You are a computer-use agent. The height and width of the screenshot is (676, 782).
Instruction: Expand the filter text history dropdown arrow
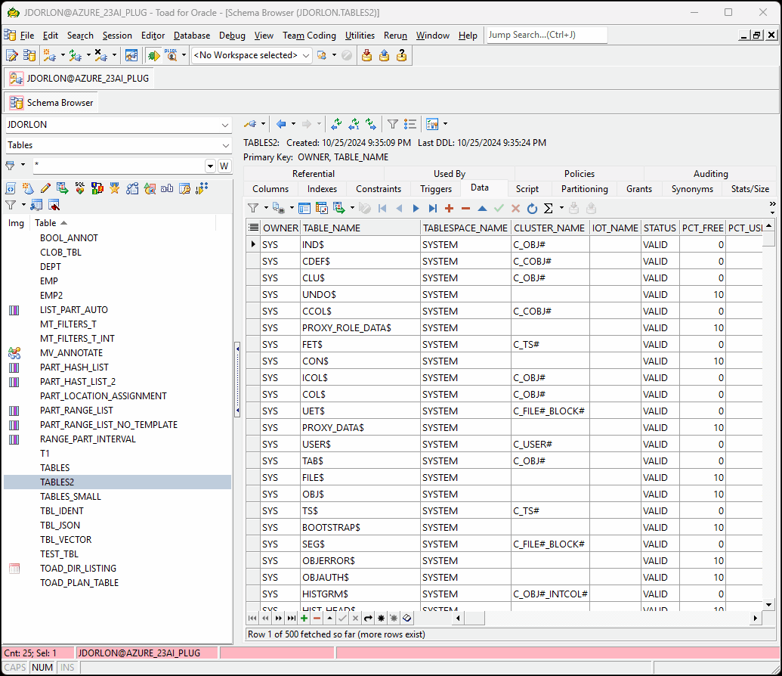211,166
